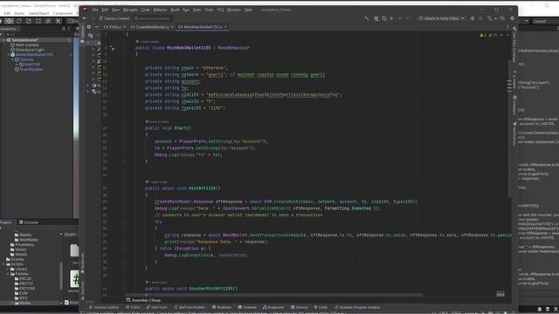This screenshot has width=559, height=314.
Task: Open the Attach to Unity Editor dropdown
Action: tap(441, 18)
